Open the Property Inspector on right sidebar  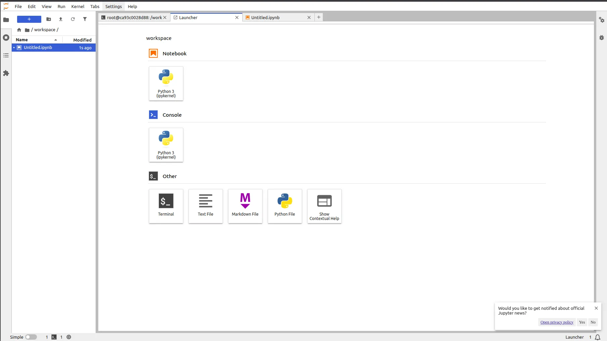pyautogui.click(x=602, y=20)
